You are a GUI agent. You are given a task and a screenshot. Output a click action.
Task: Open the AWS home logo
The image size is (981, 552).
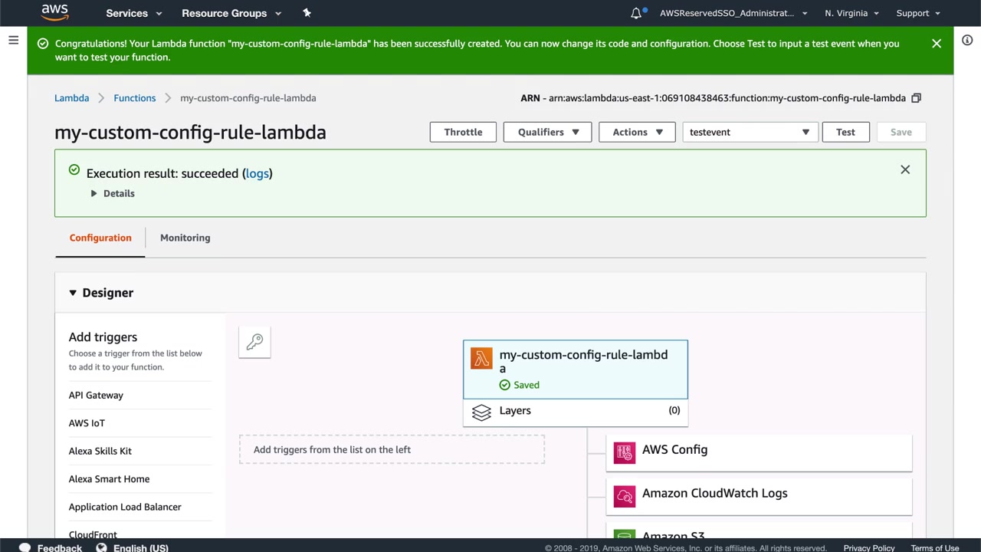pos(55,12)
